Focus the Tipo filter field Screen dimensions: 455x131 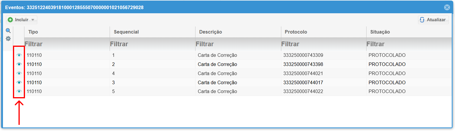[x=67, y=44]
